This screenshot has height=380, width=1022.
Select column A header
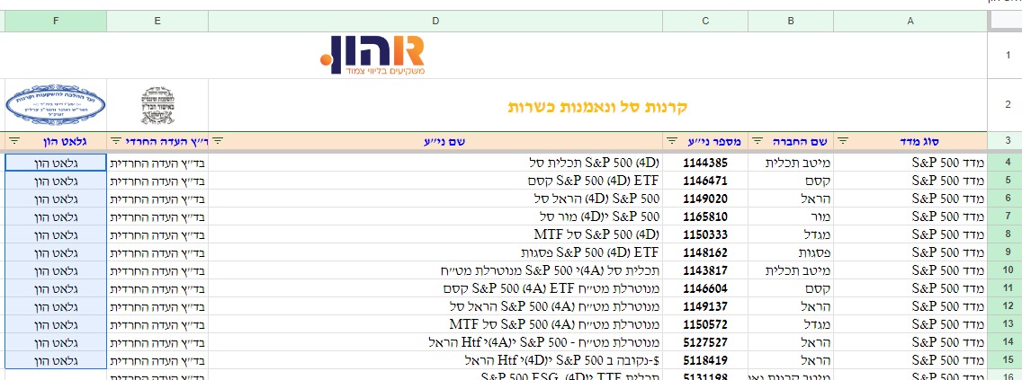pos(910,21)
